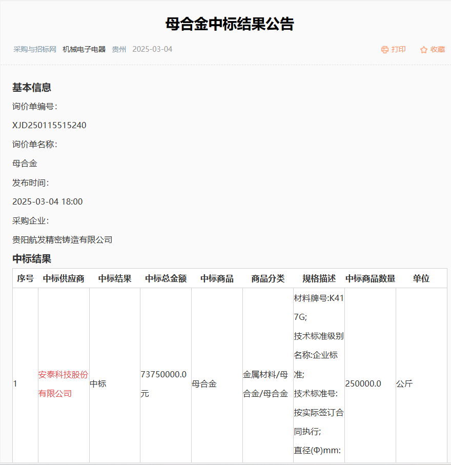Click the 中标商品数量 column header
451x465 pixels.
371,278
